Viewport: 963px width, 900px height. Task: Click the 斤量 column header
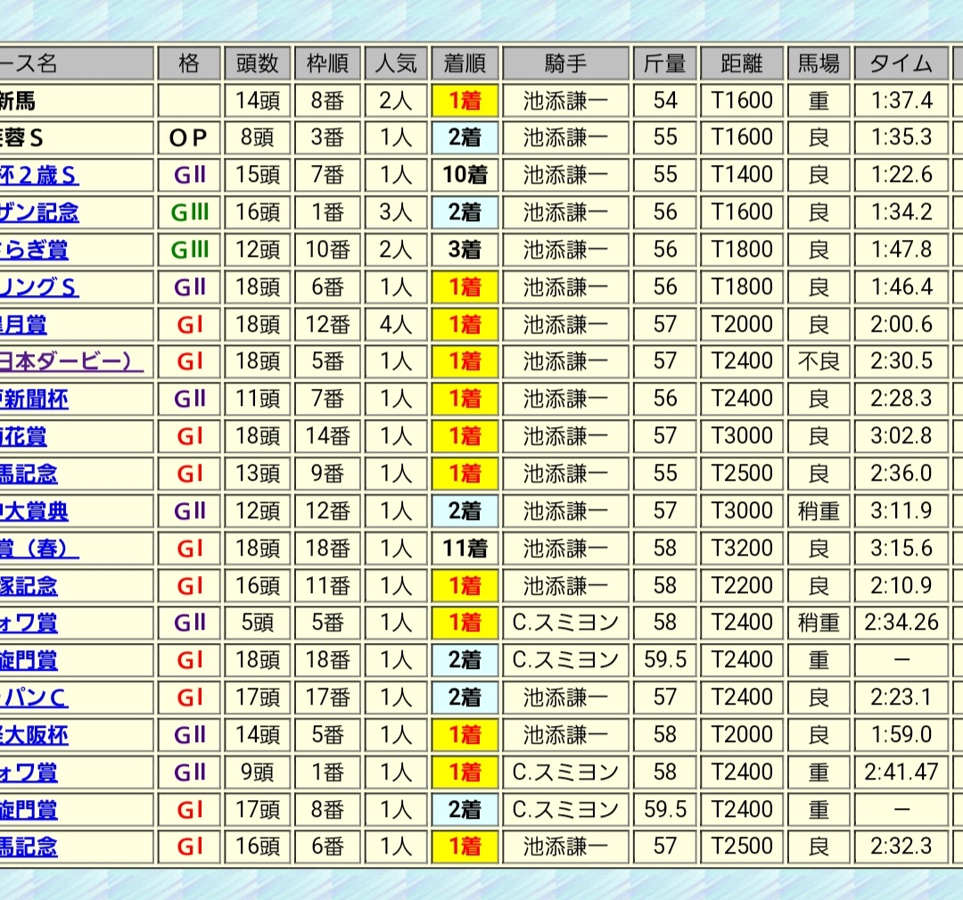coord(664,63)
